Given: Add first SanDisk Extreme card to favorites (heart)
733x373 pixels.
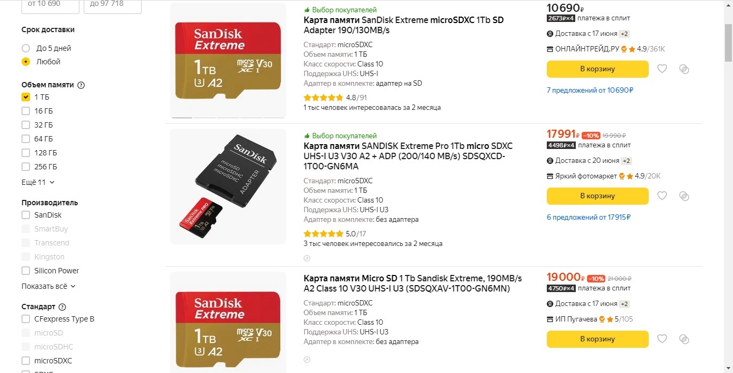Looking at the screenshot, I should (662, 69).
